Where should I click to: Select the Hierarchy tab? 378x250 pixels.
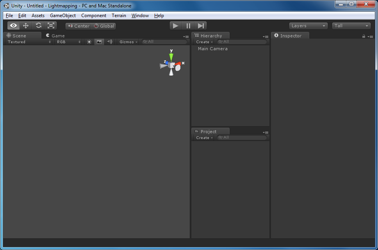pyautogui.click(x=210, y=35)
